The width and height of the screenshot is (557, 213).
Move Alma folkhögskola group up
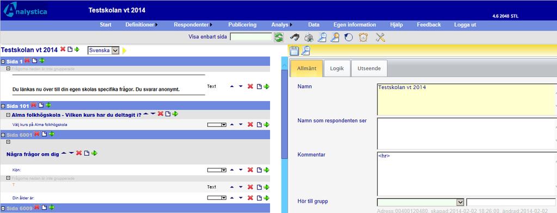(146, 114)
